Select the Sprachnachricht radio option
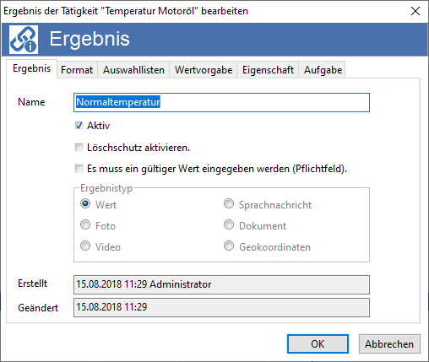The height and width of the screenshot is (362, 429). click(x=229, y=203)
